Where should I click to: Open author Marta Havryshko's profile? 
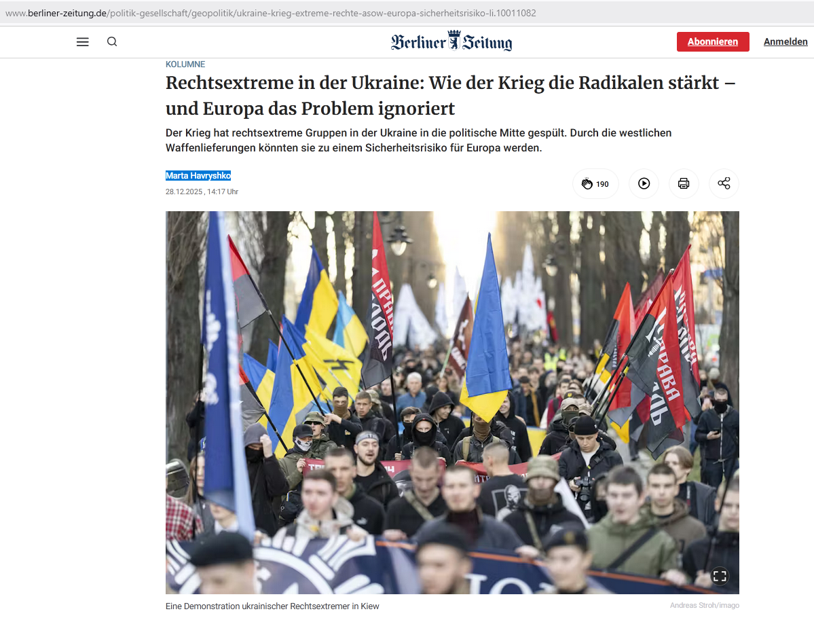tap(198, 175)
